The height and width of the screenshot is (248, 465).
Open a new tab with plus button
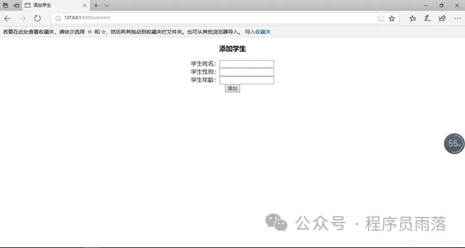point(96,5)
